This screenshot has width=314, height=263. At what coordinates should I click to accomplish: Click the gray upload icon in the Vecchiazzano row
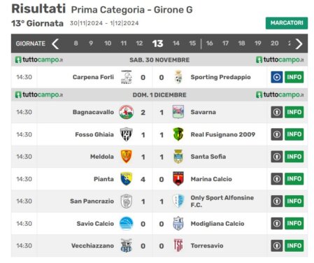tap(277, 246)
